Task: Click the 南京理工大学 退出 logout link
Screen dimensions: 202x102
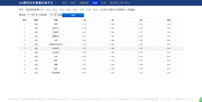Action: [119, 3]
